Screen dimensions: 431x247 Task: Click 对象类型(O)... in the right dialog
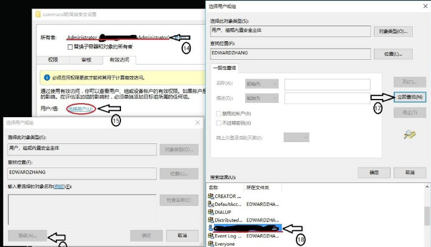pos(393,32)
